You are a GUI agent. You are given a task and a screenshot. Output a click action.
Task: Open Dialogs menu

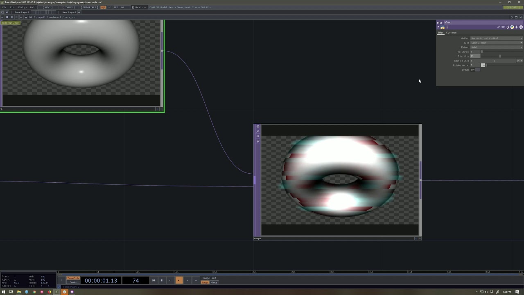click(23, 7)
